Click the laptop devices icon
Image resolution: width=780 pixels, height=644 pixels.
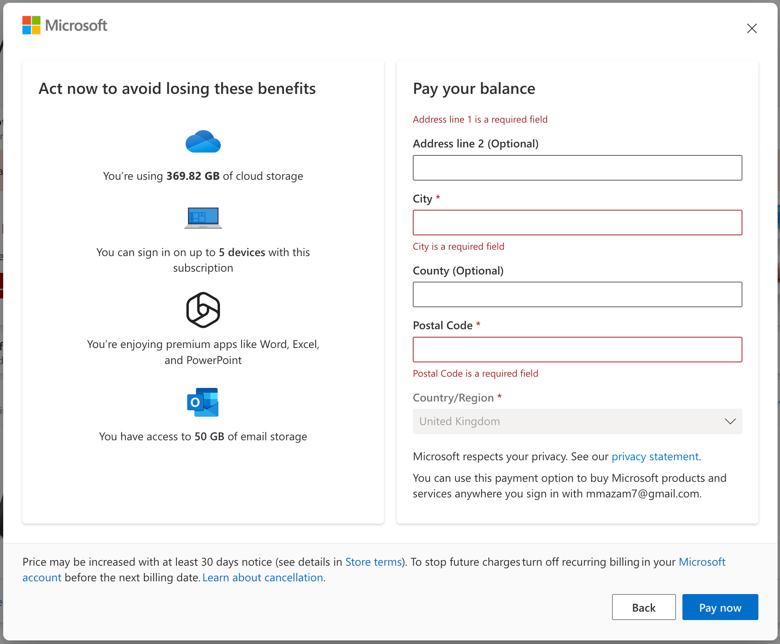203,218
